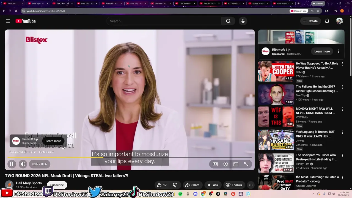Toggle closed captions on the player
This screenshot has height=198, width=352.
tap(215, 164)
